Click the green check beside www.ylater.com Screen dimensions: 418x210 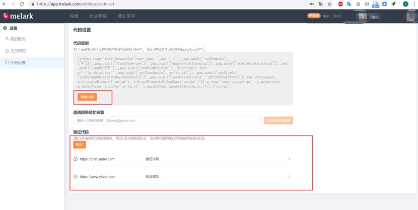(76, 176)
